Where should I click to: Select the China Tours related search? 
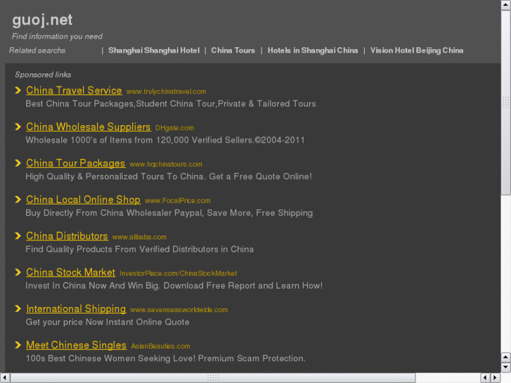point(233,51)
